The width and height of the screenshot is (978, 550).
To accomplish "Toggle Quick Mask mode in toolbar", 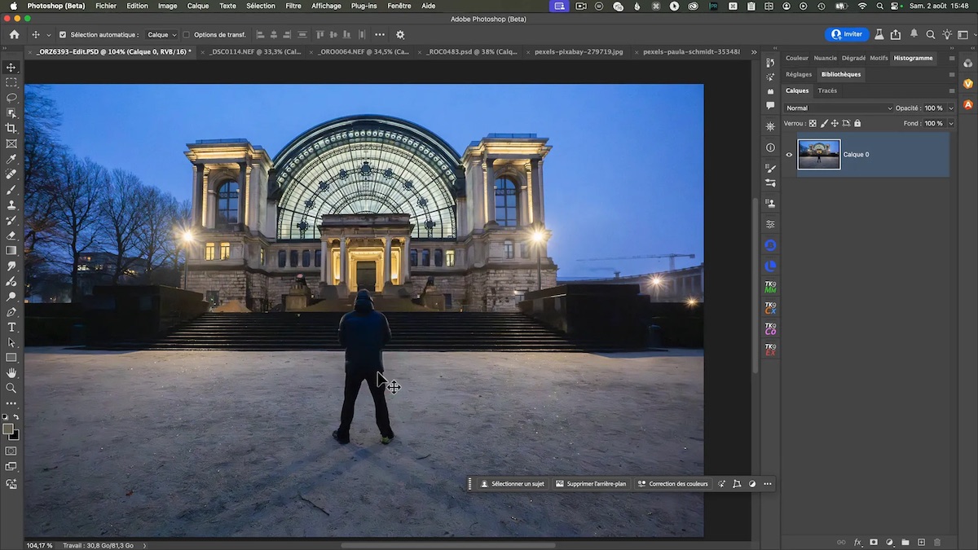I will [x=11, y=451].
